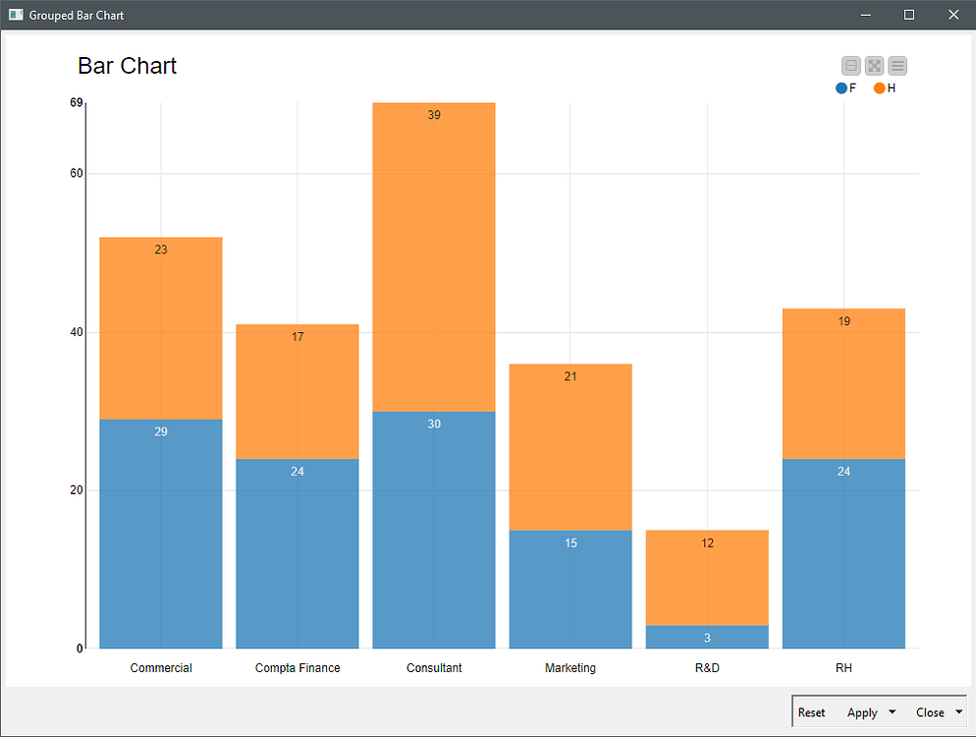Image resolution: width=976 pixels, height=737 pixels.
Task: Expand the dropdown next to Close
Action: [x=959, y=711]
